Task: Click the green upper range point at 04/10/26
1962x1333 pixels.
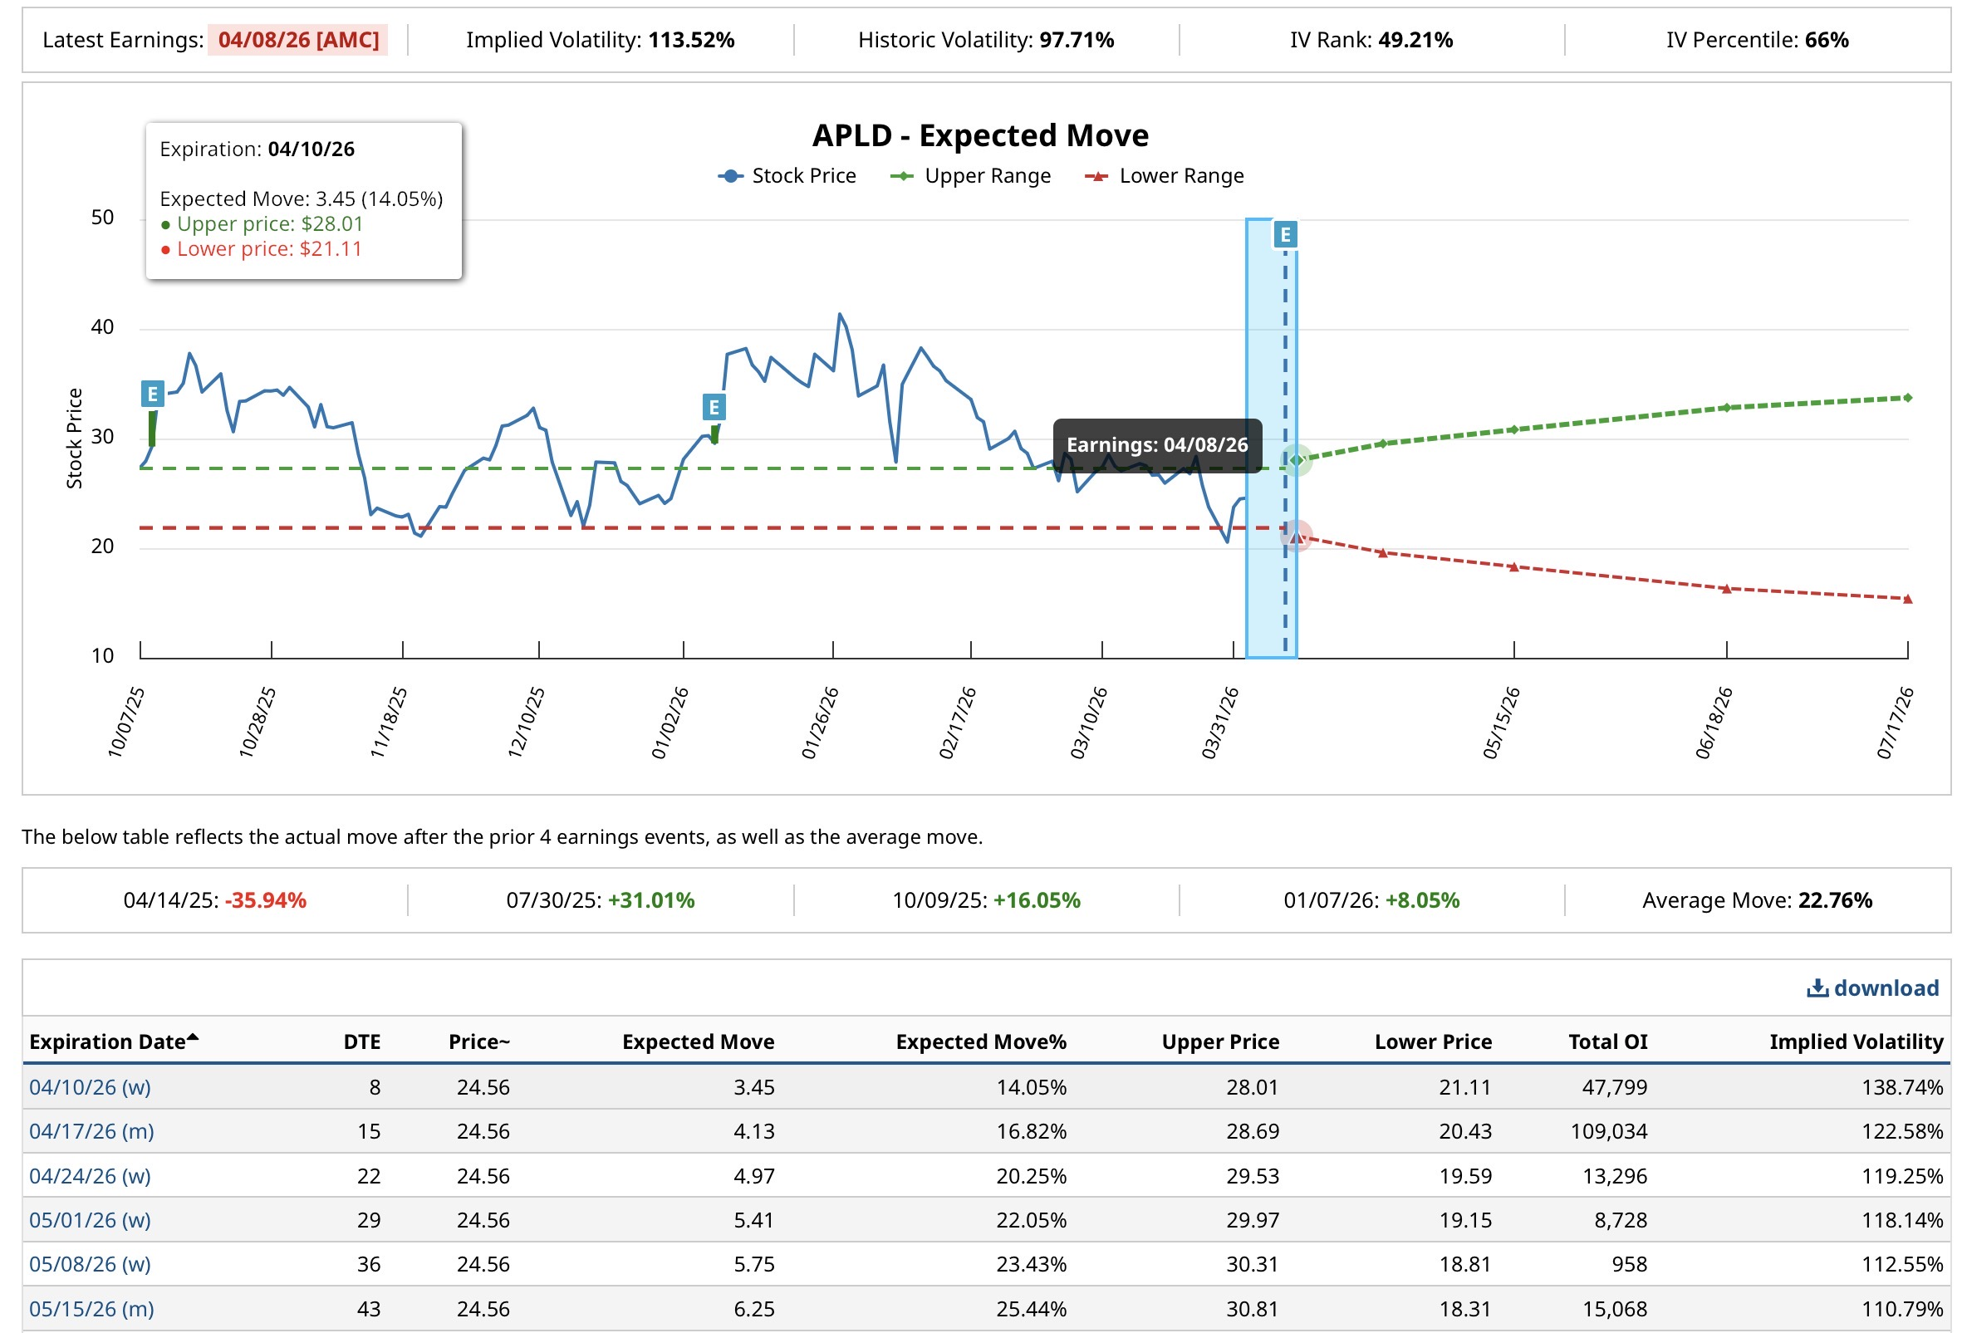Action: coord(1296,460)
